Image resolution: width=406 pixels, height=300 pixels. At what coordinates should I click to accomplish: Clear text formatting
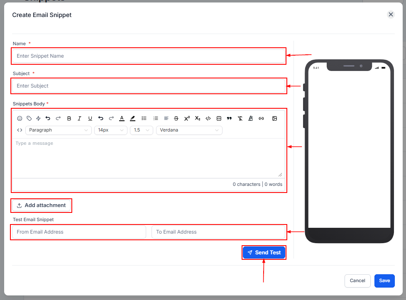coord(240,118)
